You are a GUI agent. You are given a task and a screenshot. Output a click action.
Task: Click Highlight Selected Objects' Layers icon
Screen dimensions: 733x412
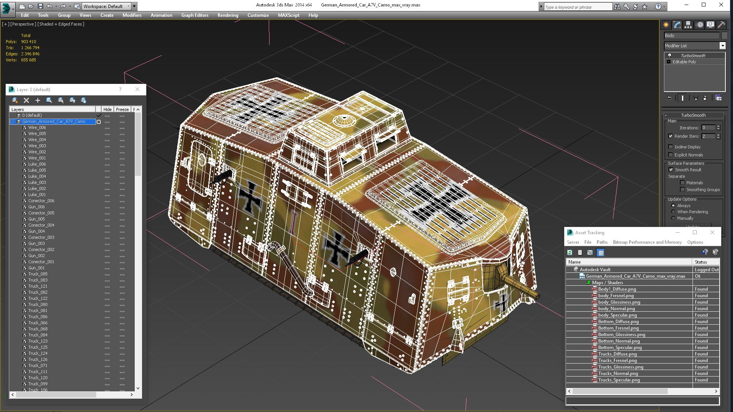point(61,100)
